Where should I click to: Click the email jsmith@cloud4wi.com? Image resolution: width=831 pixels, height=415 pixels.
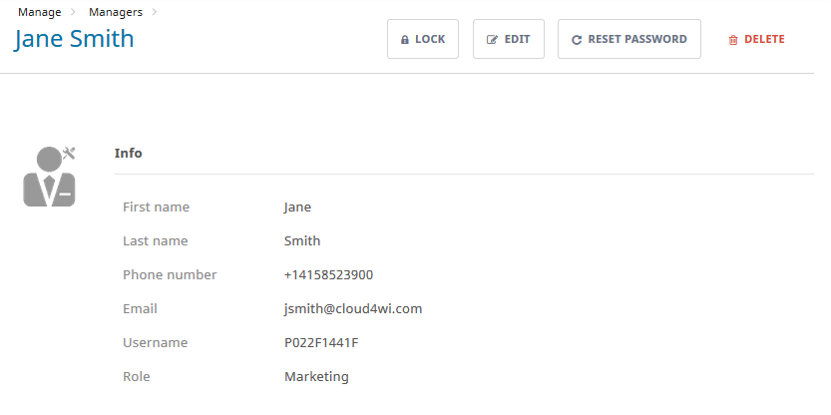tap(353, 309)
